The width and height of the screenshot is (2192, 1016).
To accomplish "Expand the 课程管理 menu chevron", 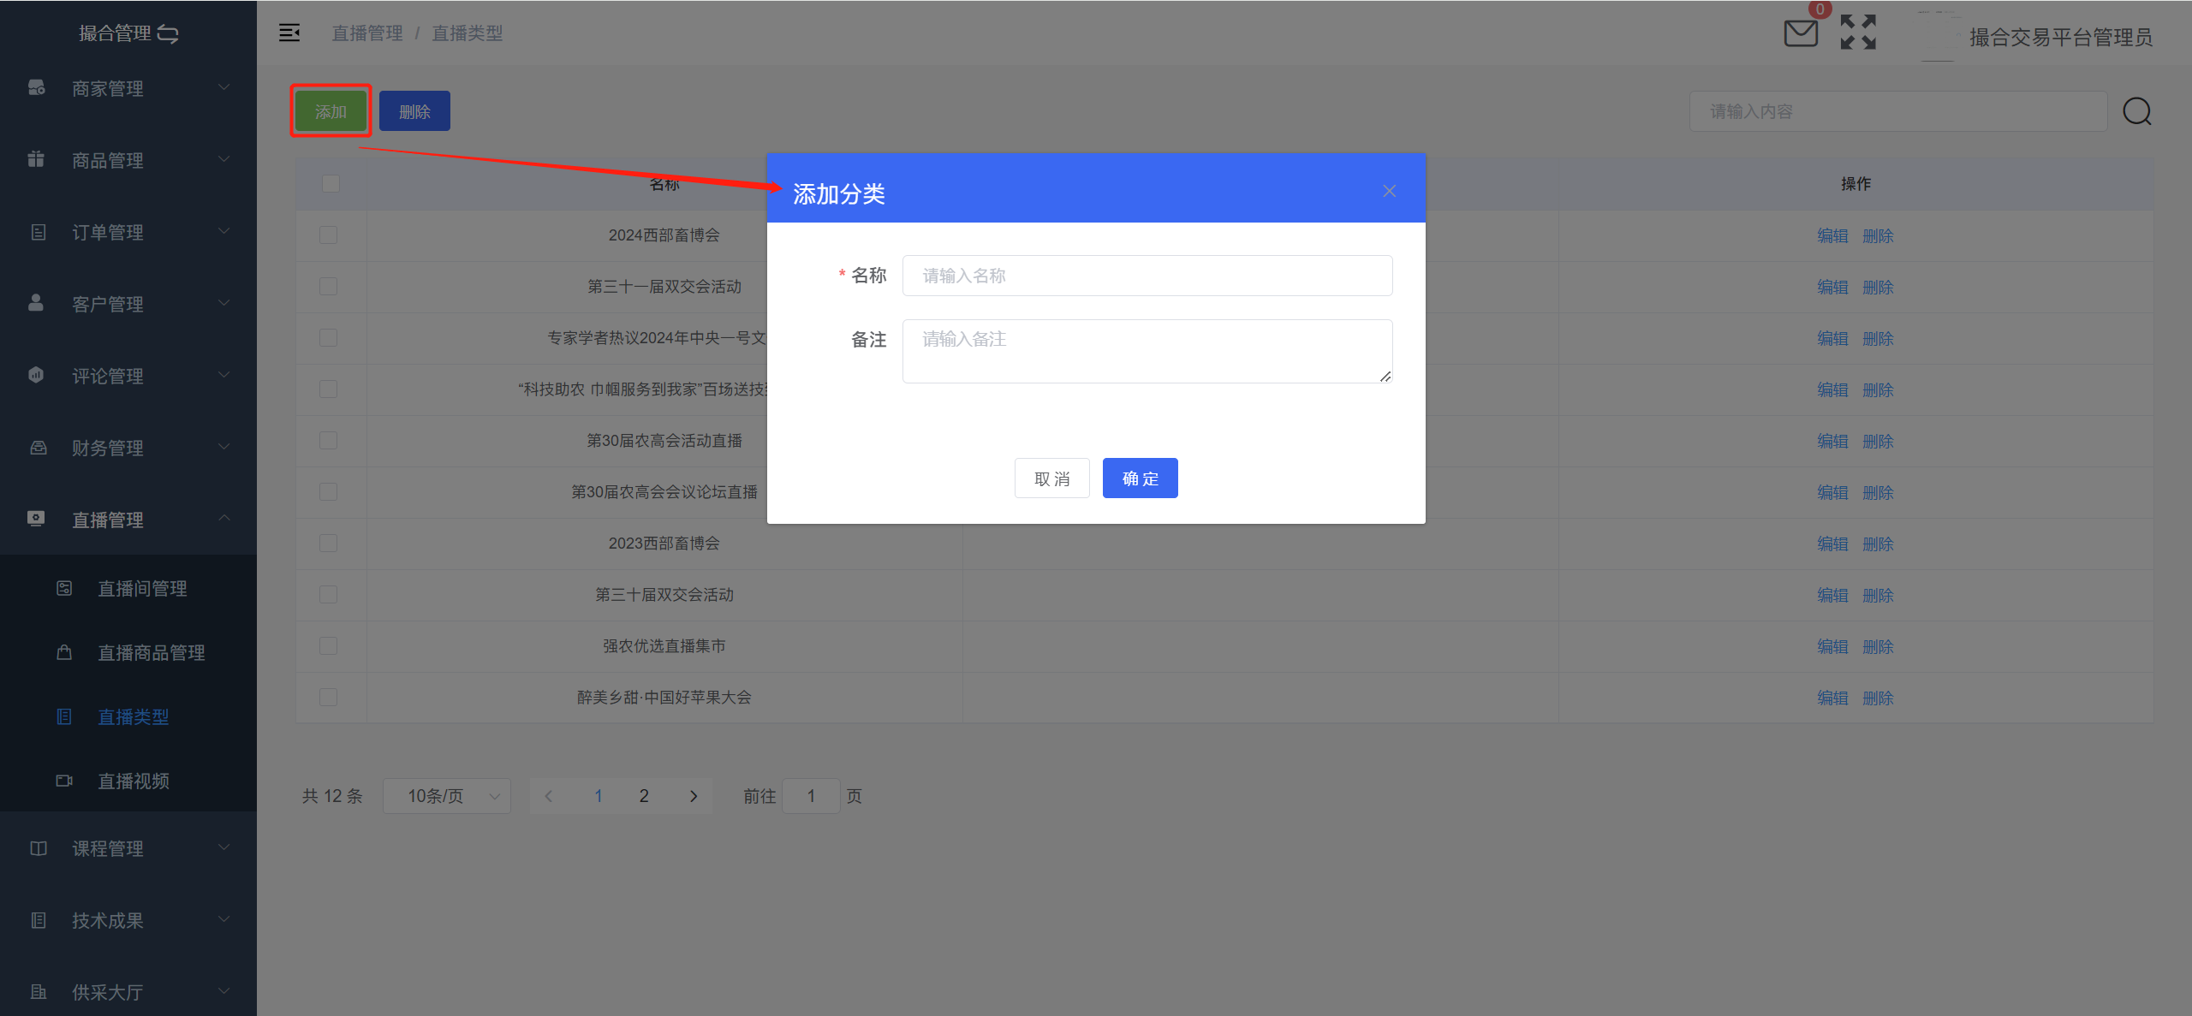I will [x=223, y=847].
